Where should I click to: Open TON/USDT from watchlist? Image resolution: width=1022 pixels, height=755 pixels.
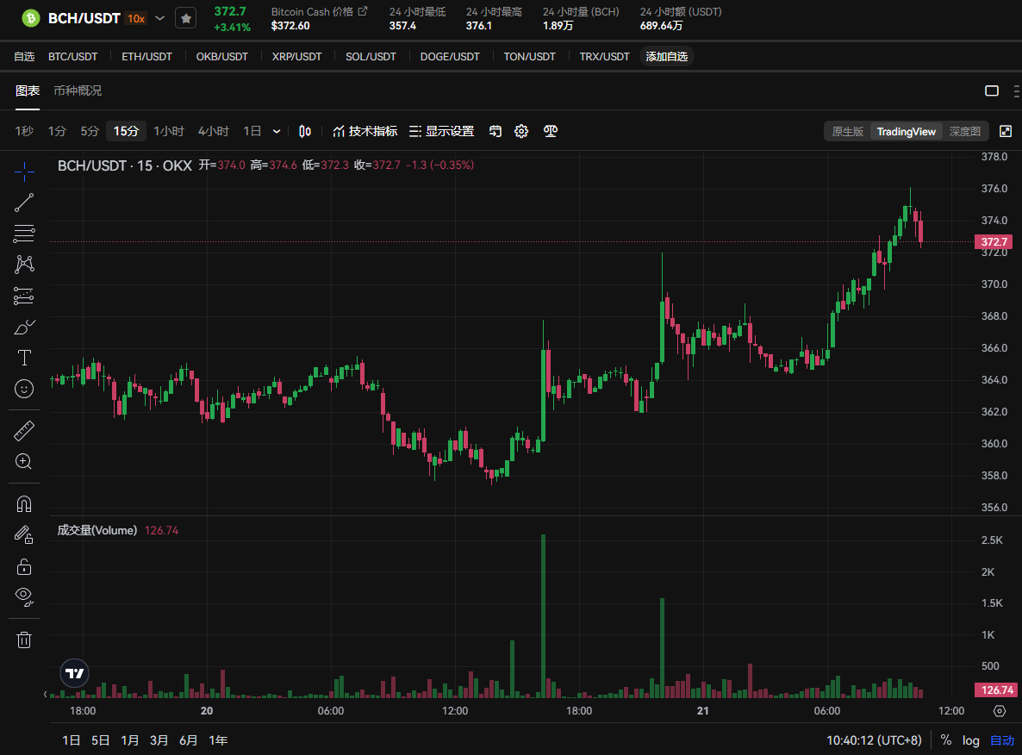click(529, 57)
